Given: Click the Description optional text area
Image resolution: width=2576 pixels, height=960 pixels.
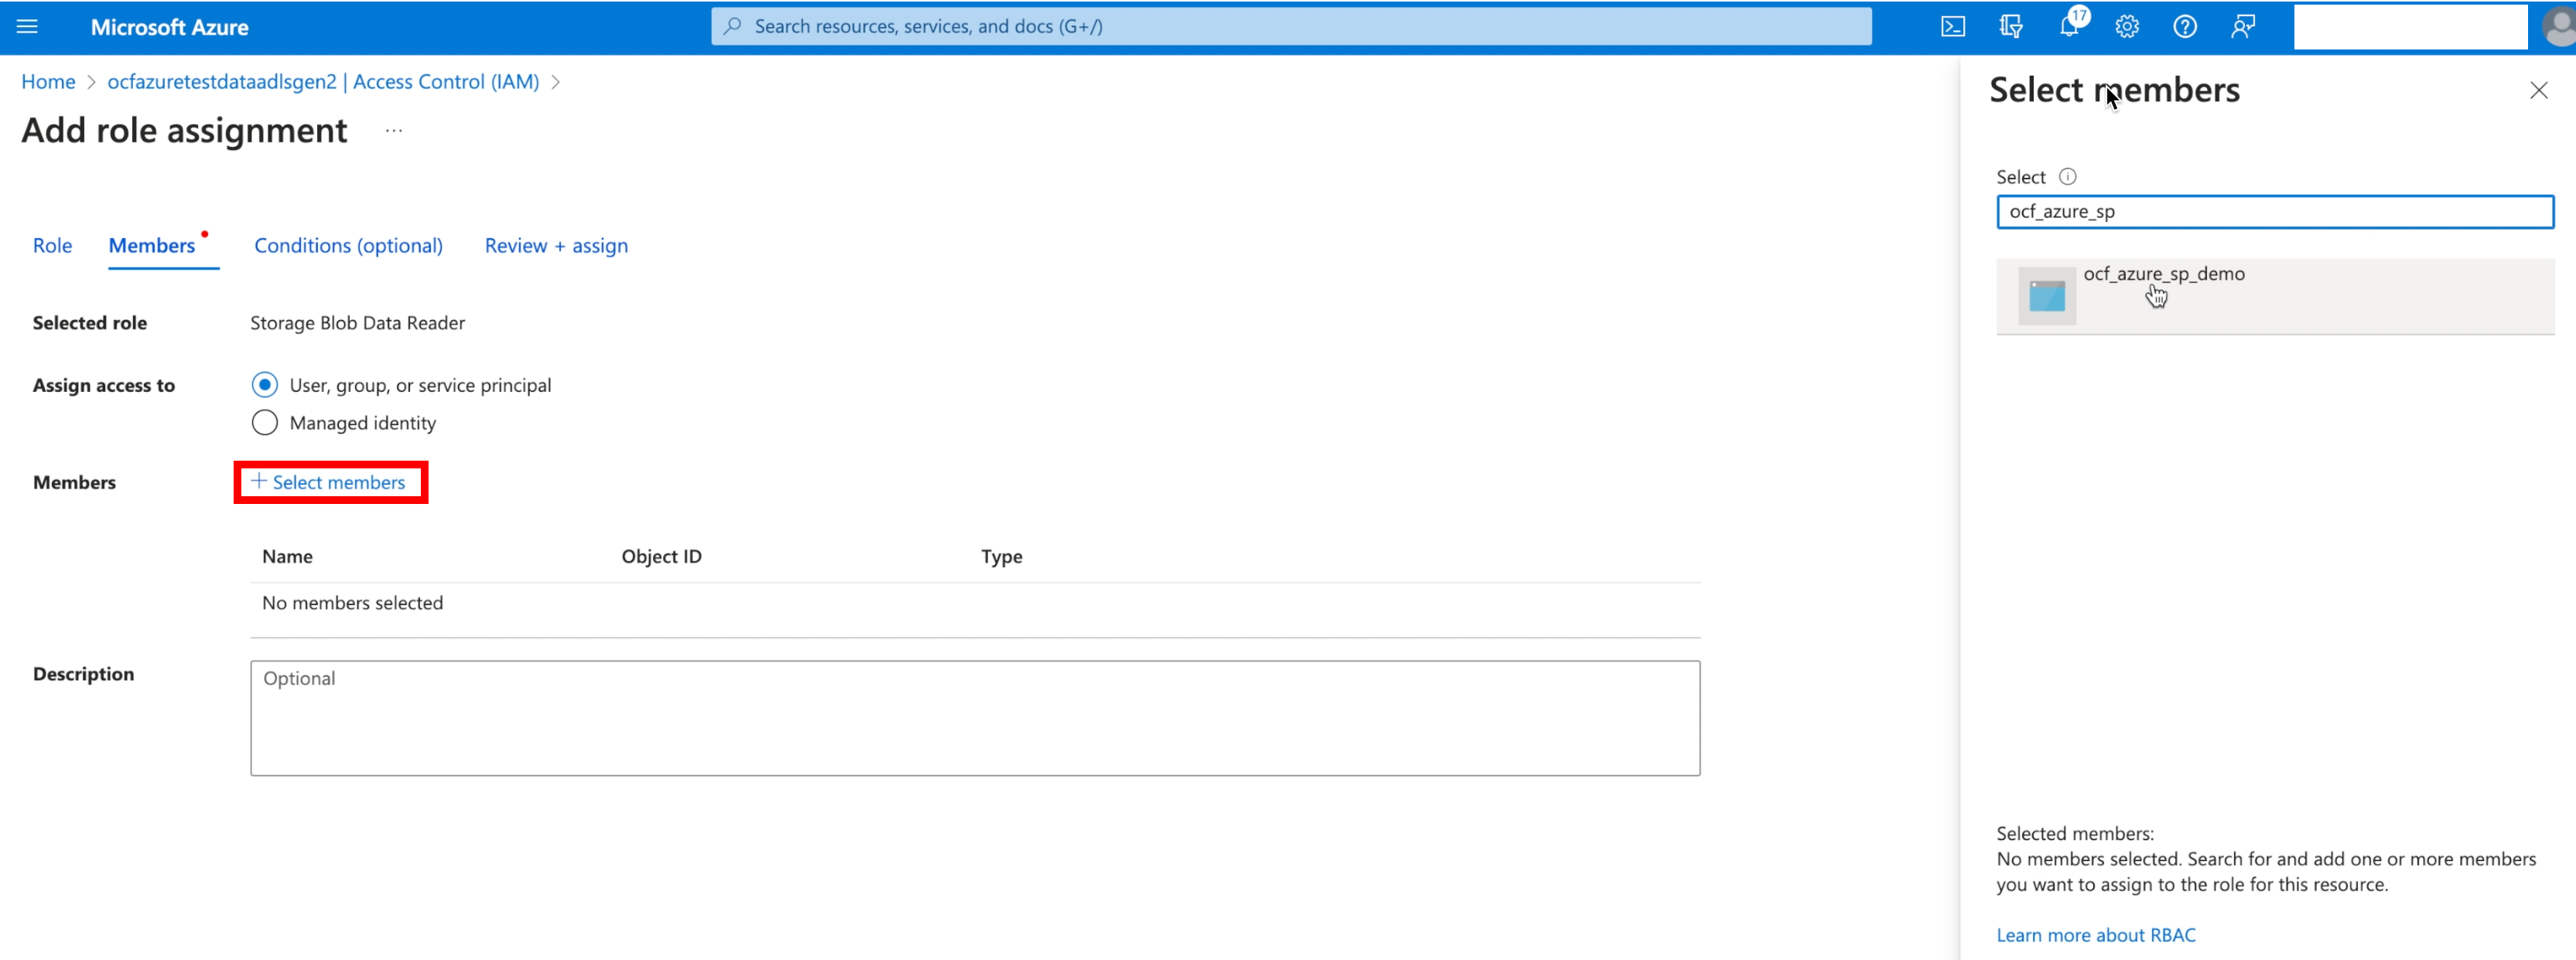Looking at the screenshot, I should [975, 718].
